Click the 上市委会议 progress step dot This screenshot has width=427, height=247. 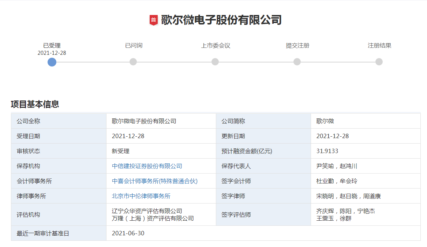point(215,62)
